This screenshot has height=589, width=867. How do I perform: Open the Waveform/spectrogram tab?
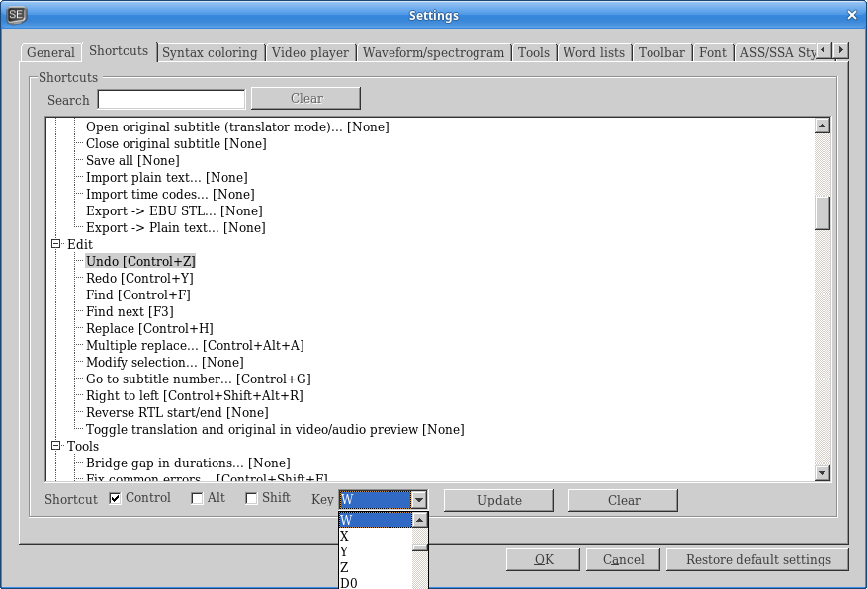[435, 52]
